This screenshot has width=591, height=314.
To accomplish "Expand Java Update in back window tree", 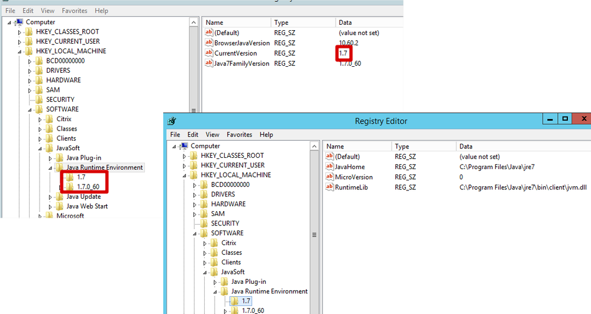I will [x=50, y=197].
